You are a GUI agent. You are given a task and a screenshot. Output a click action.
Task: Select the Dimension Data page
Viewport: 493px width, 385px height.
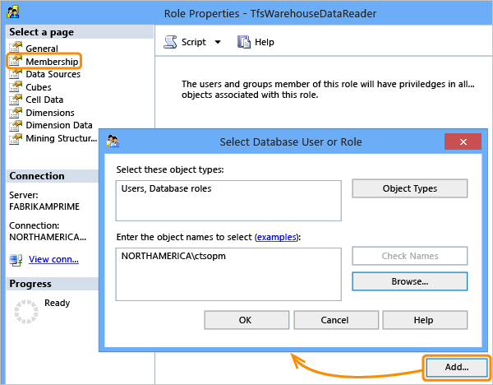[59, 125]
